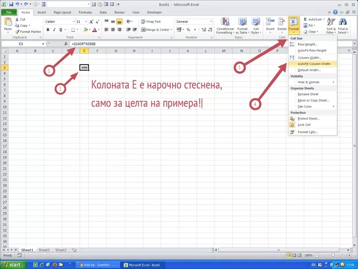Expand the Hide & Unhide submenu
Screen dimensions: 358x269
coord(312,82)
